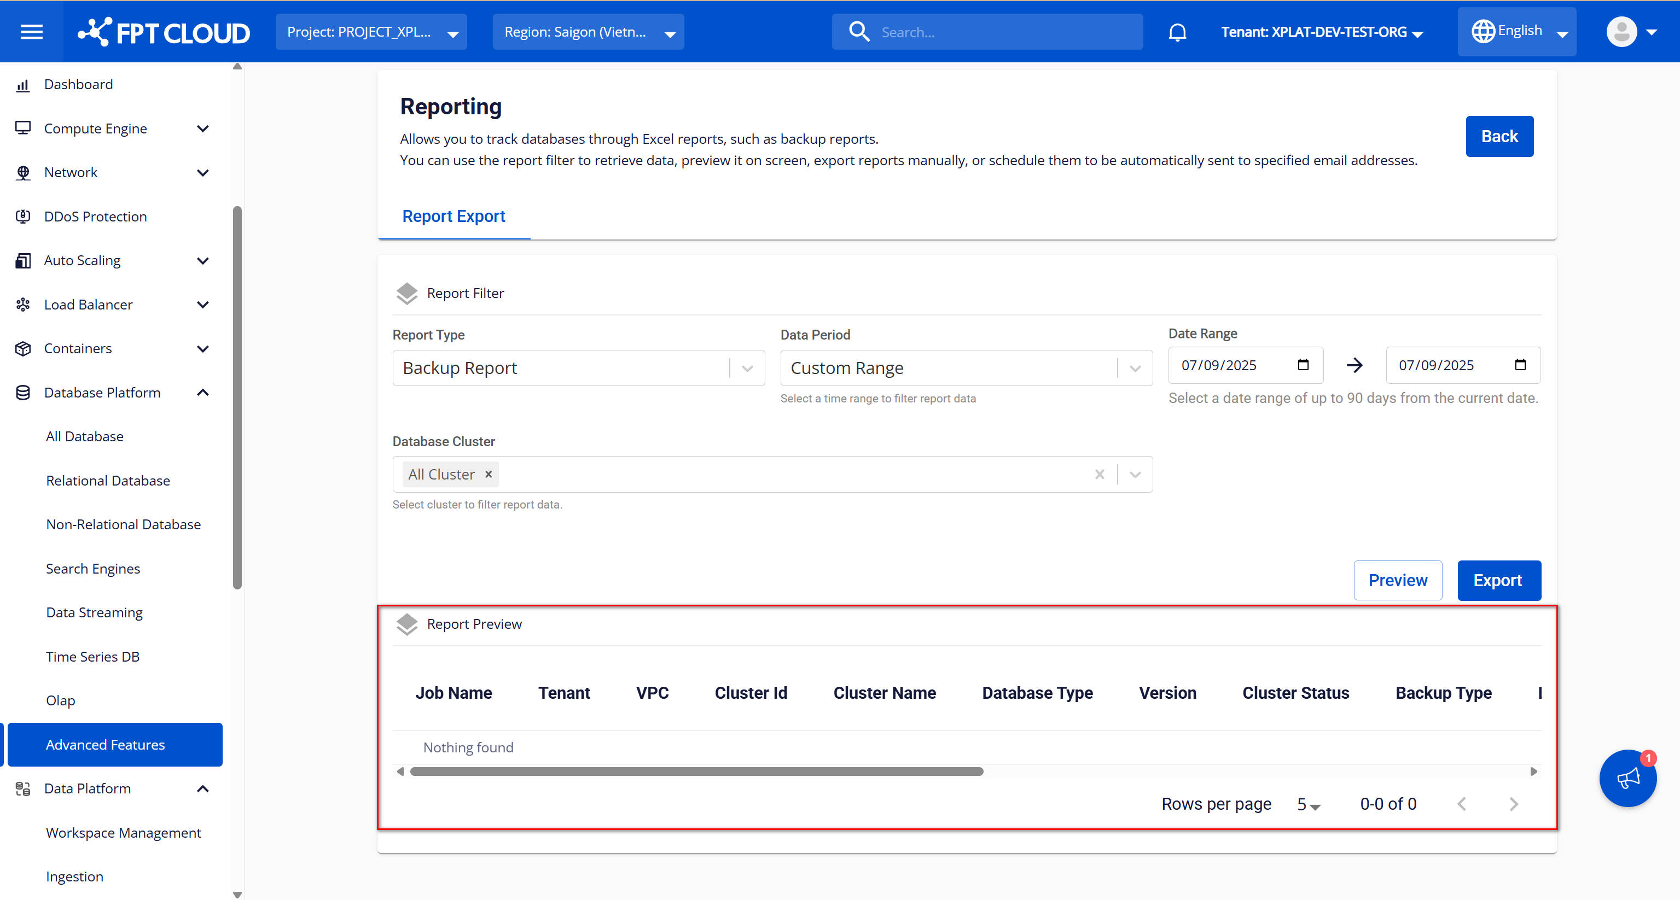
Task: Click the Dashboard chart icon
Action: [x=23, y=85]
